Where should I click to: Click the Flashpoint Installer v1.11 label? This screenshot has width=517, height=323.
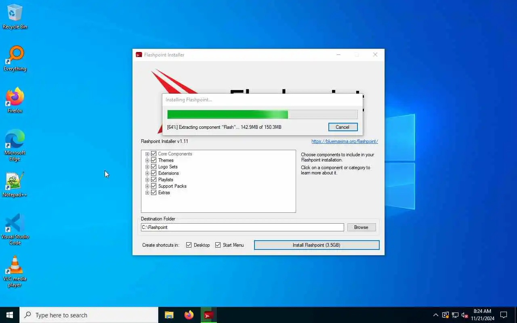point(164,141)
